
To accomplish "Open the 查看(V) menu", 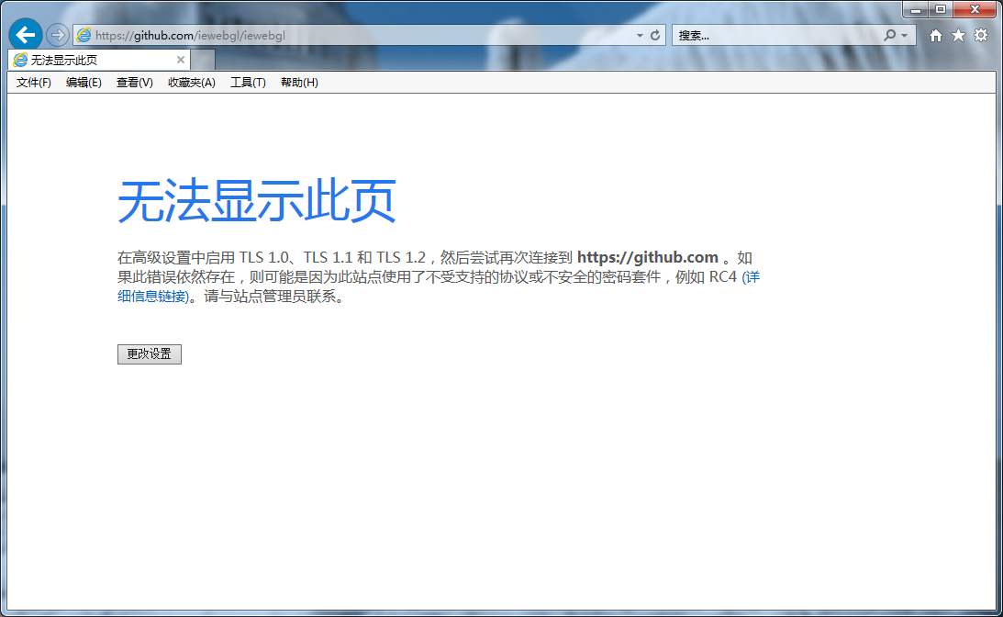I will tap(134, 83).
